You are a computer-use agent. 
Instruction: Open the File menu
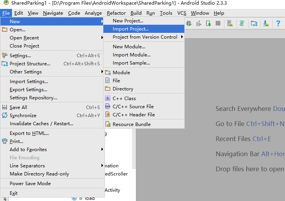[6, 13]
